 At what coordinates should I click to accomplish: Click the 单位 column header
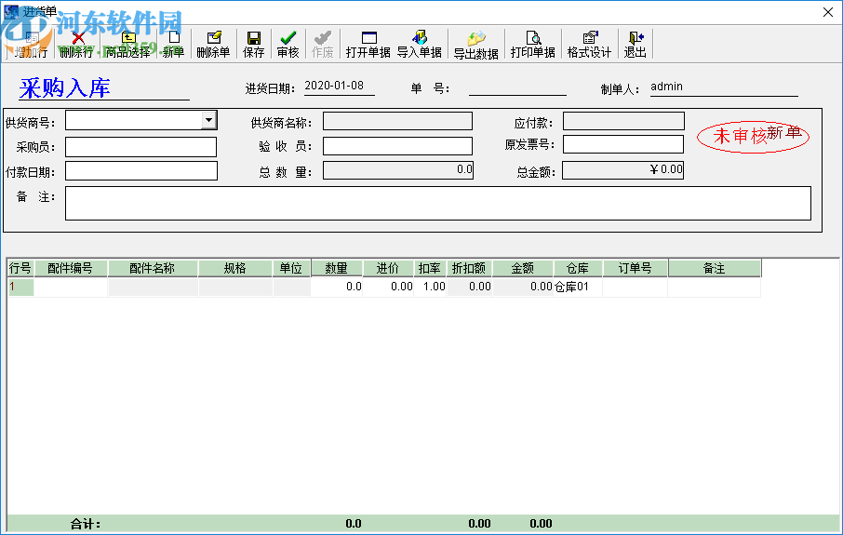tap(291, 268)
